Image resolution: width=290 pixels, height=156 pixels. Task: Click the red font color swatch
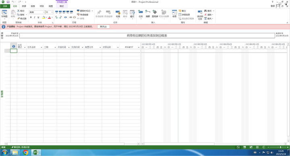click(x=50, y=17)
